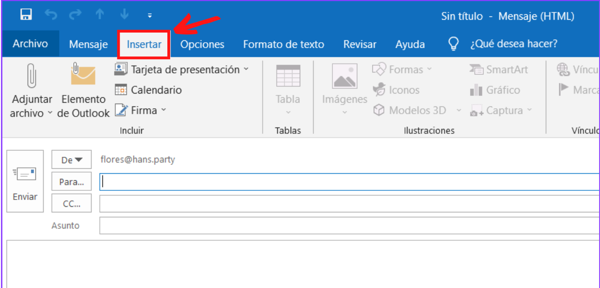Viewport: 600px width, 288px height.
Task: Click the lightbulb Tell Me icon
Action: 453,44
